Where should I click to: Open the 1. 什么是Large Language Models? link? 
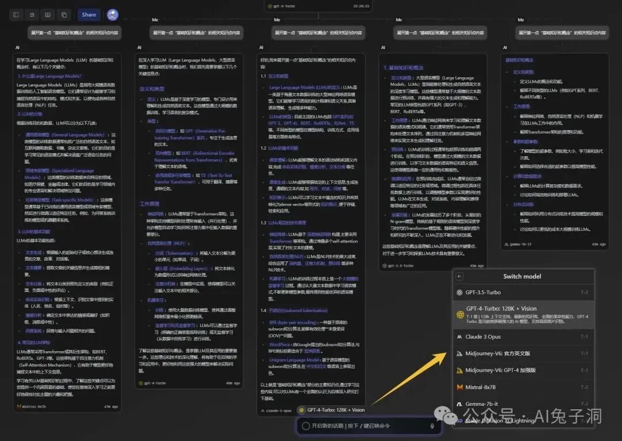click(50, 76)
